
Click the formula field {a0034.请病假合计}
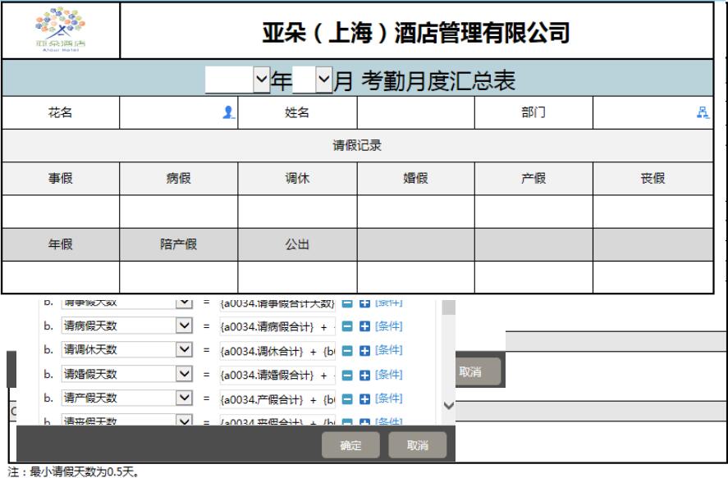pos(277,327)
